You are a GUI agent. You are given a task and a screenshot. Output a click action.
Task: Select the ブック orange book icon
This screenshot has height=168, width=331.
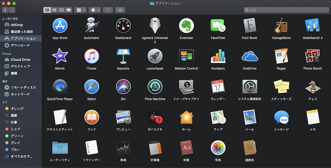[92, 117]
